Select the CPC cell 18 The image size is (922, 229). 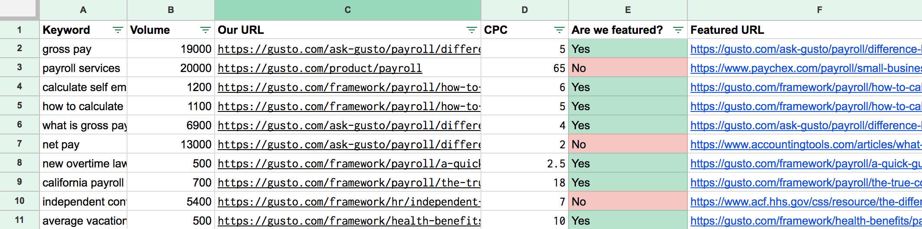pos(525,183)
